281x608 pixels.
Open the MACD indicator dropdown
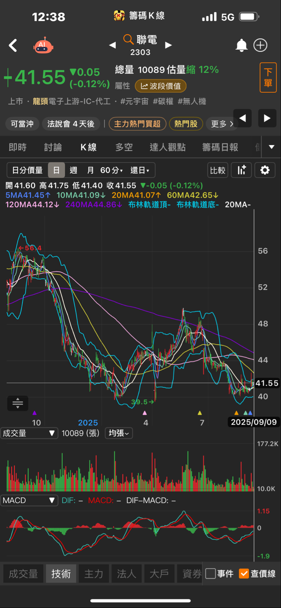(29, 500)
